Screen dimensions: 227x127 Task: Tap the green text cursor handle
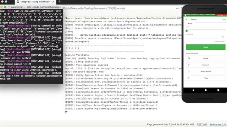[187, 31]
